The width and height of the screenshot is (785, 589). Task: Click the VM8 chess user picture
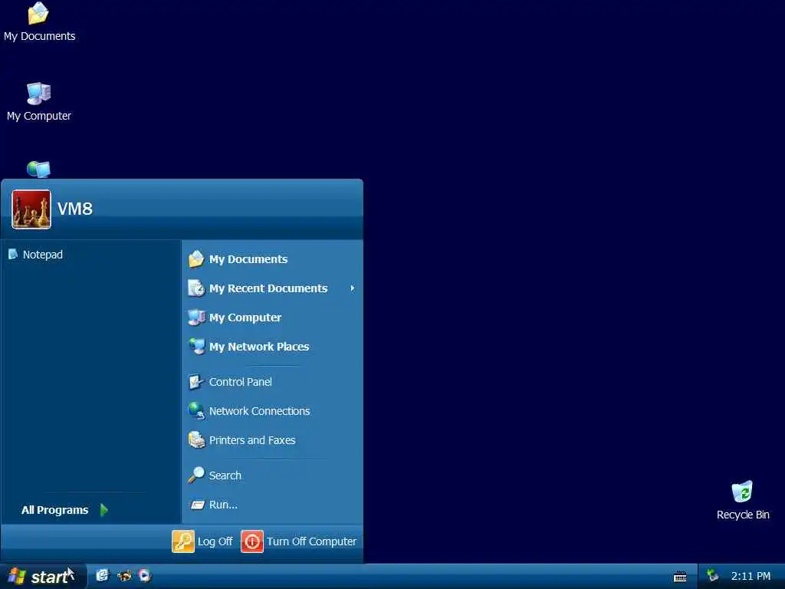(x=31, y=209)
